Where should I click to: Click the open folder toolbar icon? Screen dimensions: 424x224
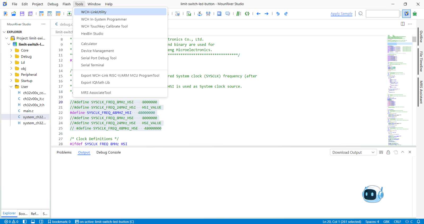click(x=14, y=14)
